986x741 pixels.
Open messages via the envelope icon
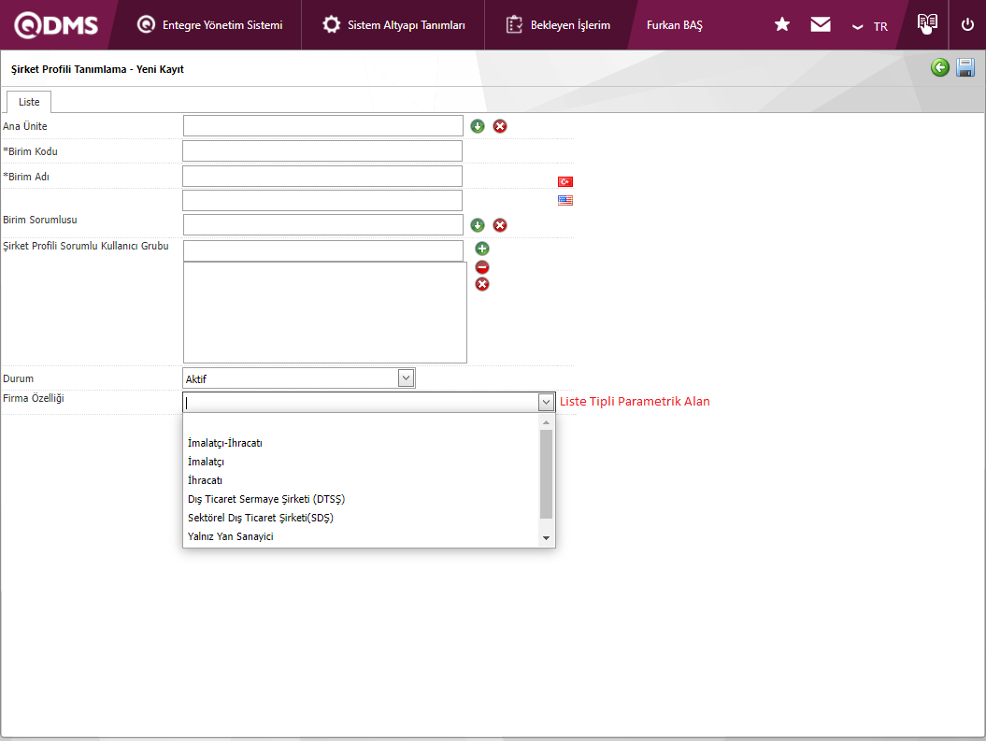click(x=821, y=25)
